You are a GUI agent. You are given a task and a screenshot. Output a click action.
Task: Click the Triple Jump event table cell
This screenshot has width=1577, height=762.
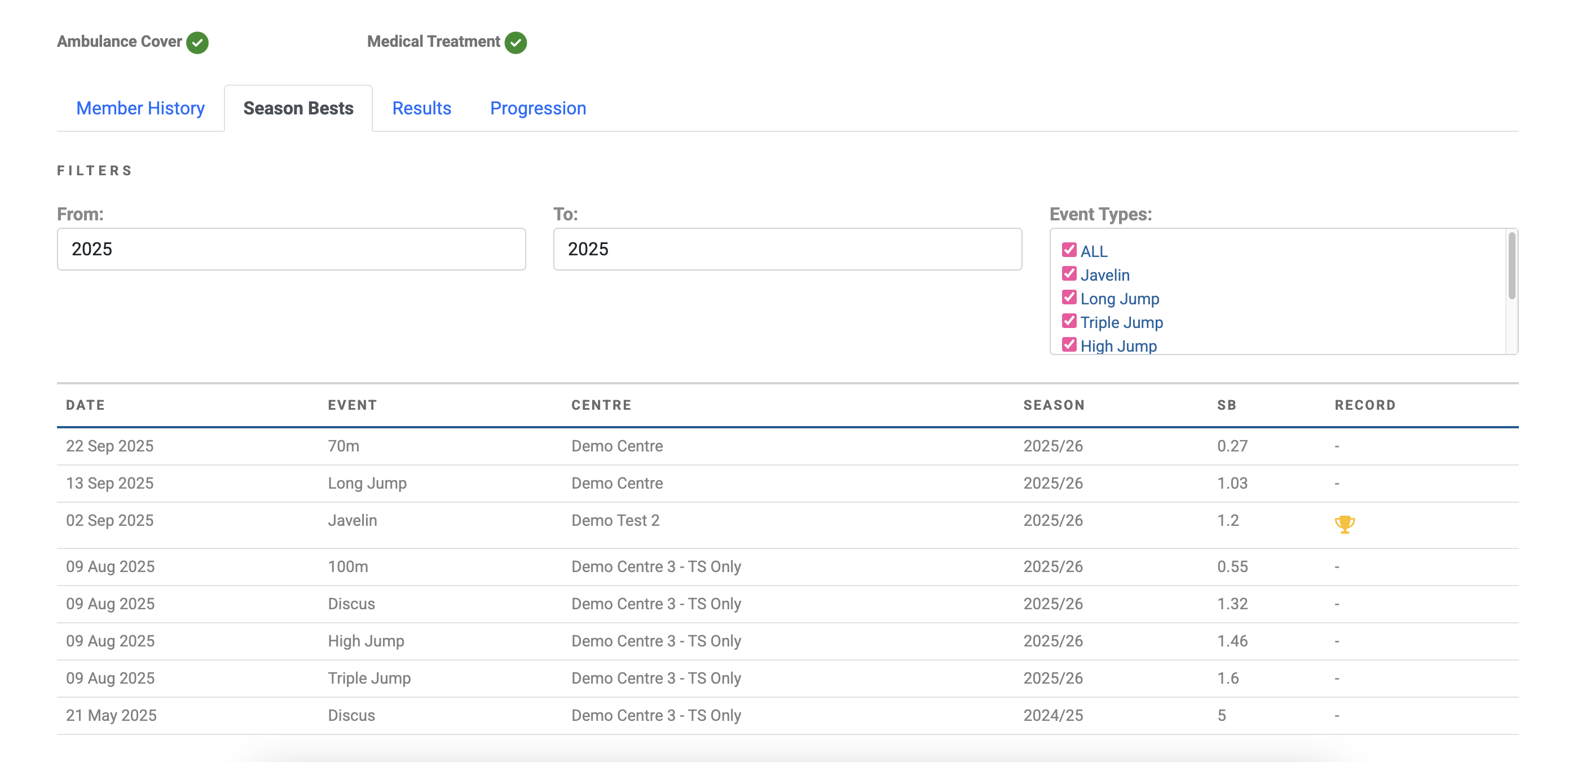tap(369, 678)
